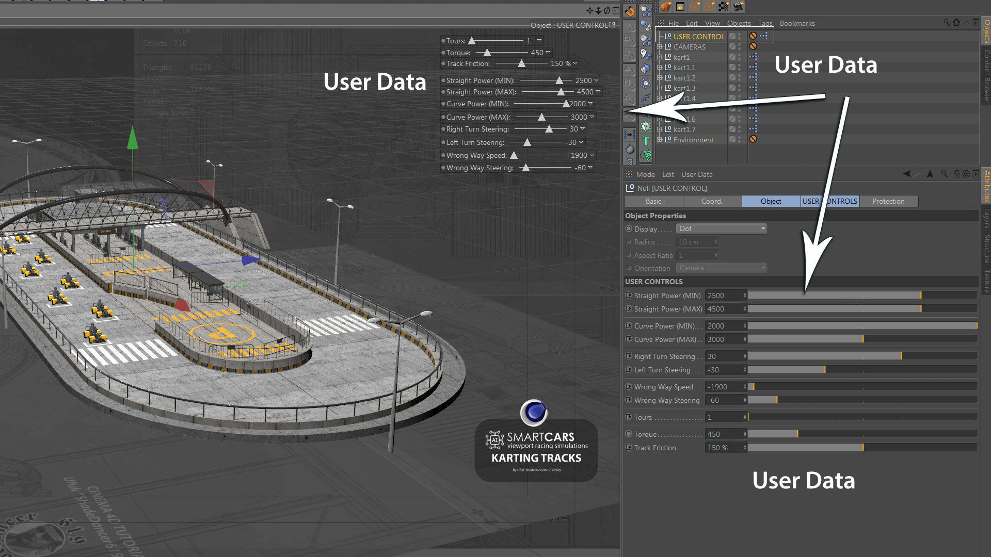The image size is (991, 557).
Task: Click the brick wall baking icon
Action: pos(666,6)
